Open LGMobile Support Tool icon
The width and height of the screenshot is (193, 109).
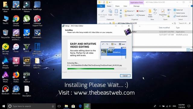tap(37, 21)
